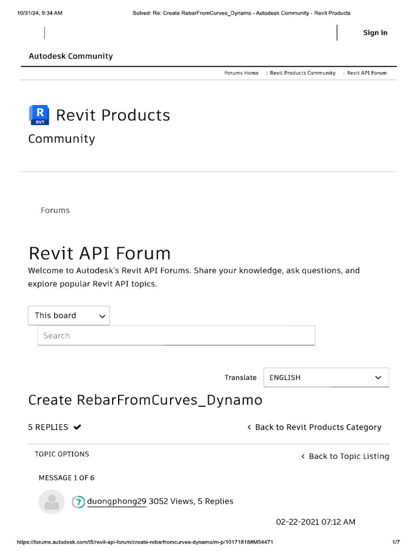Go to Forums Home breadcrumb
This screenshot has width=416, height=554.
coord(241,73)
